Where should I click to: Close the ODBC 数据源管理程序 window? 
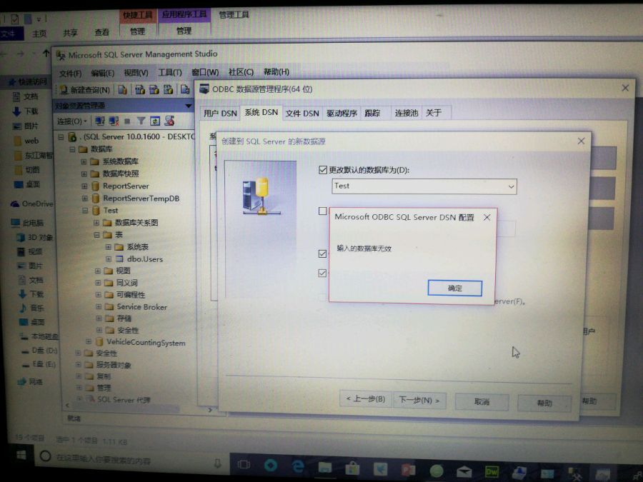pyautogui.click(x=625, y=88)
